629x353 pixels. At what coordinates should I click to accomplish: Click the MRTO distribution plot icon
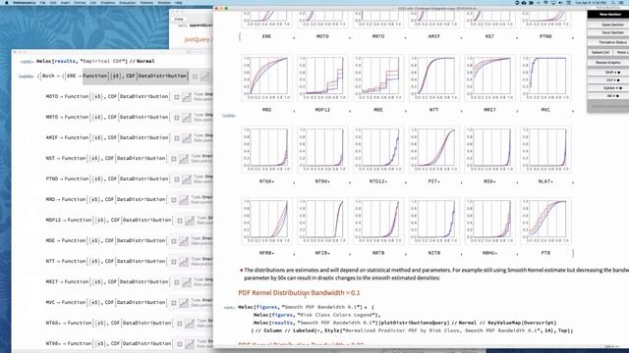click(x=187, y=118)
